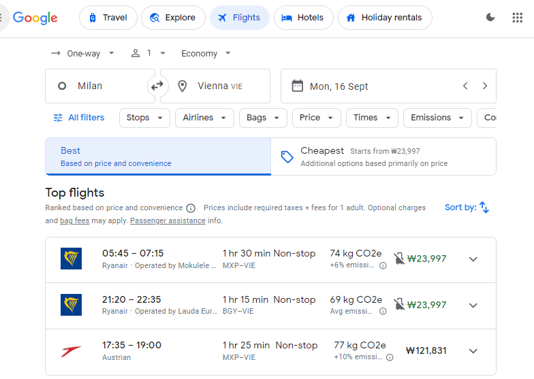The image size is (534, 379).
Task: Go to previous date arrow
Action: pyautogui.click(x=465, y=86)
